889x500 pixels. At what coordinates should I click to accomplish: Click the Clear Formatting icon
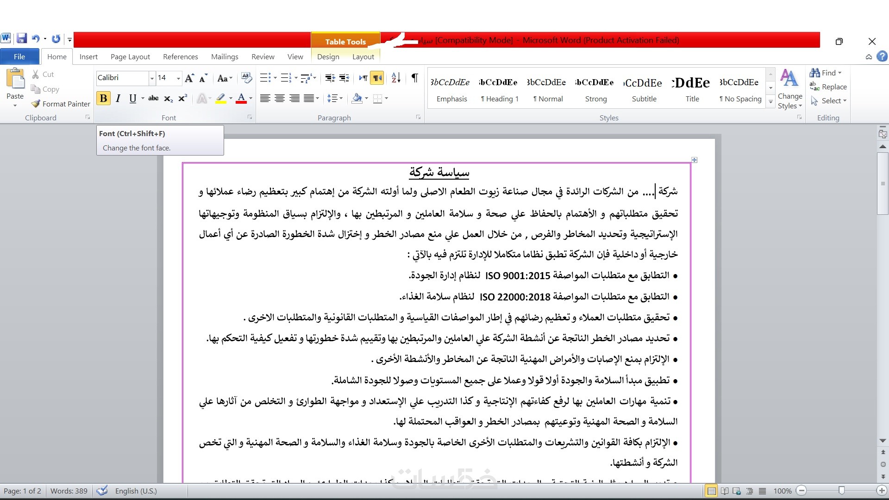click(246, 78)
